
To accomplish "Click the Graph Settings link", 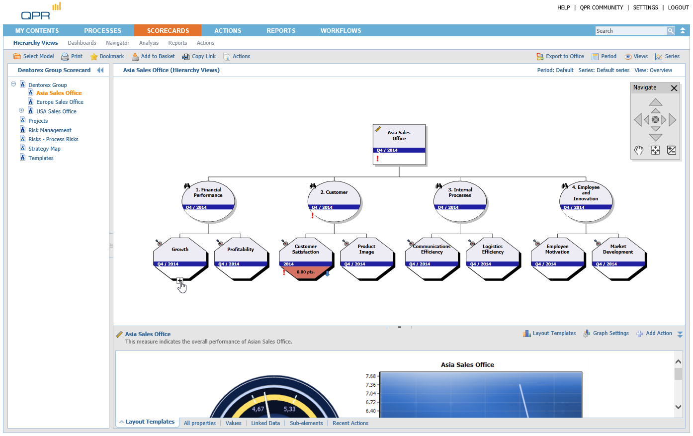I will pyautogui.click(x=610, y=334).
